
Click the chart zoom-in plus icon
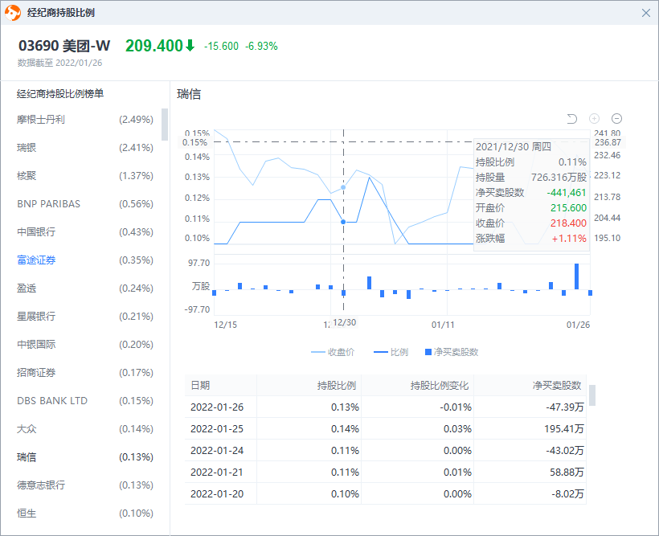(595, 119)
